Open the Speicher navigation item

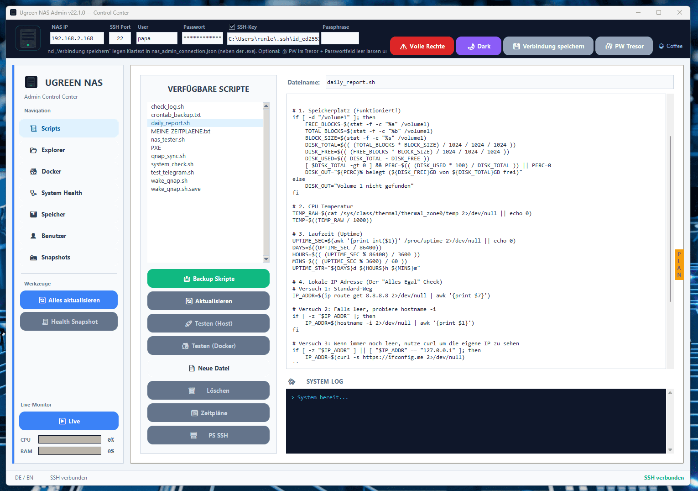(x=69, y=214)
